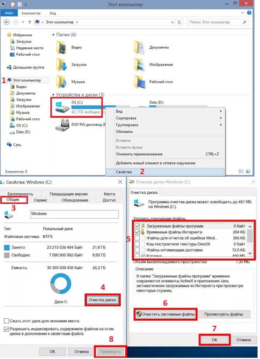Open the Рабочий стол folder icon in Папки

[x=139, y=82]
